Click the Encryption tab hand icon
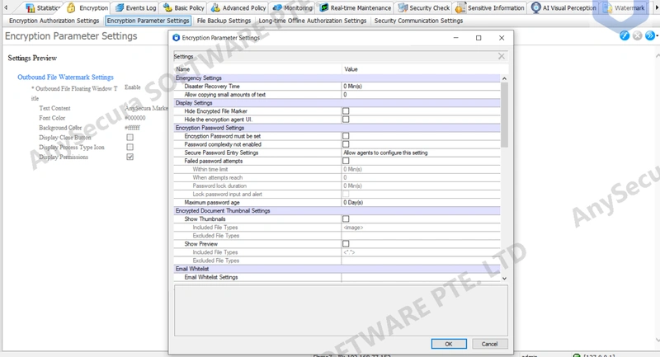 [x=71, y=7]
